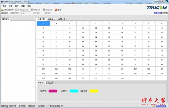Screen dimensions: 169x108
Task: Click the 关闭端口 button
Action: click(48, 13)
